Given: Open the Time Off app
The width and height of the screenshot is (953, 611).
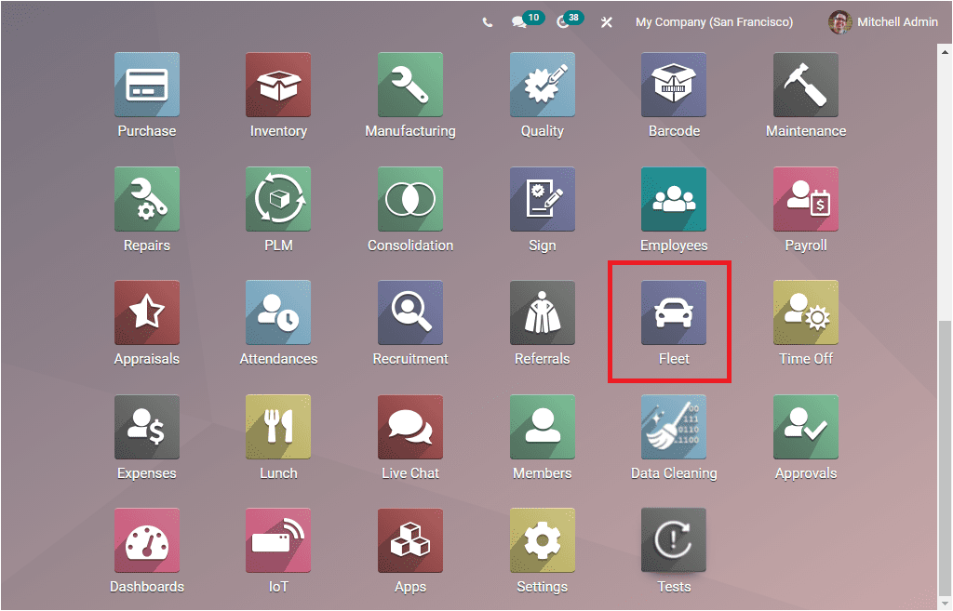Looking at the screenshot, I should (805, 312).
